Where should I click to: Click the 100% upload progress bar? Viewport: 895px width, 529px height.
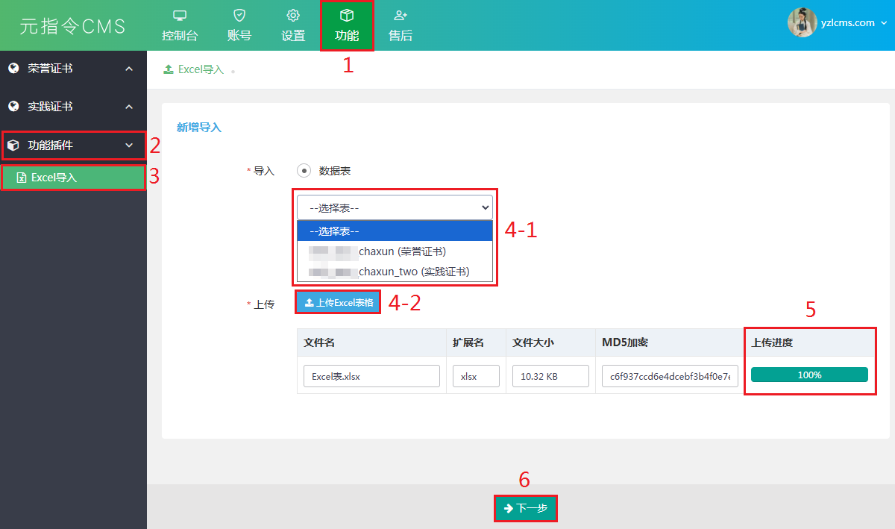[809, 375]
